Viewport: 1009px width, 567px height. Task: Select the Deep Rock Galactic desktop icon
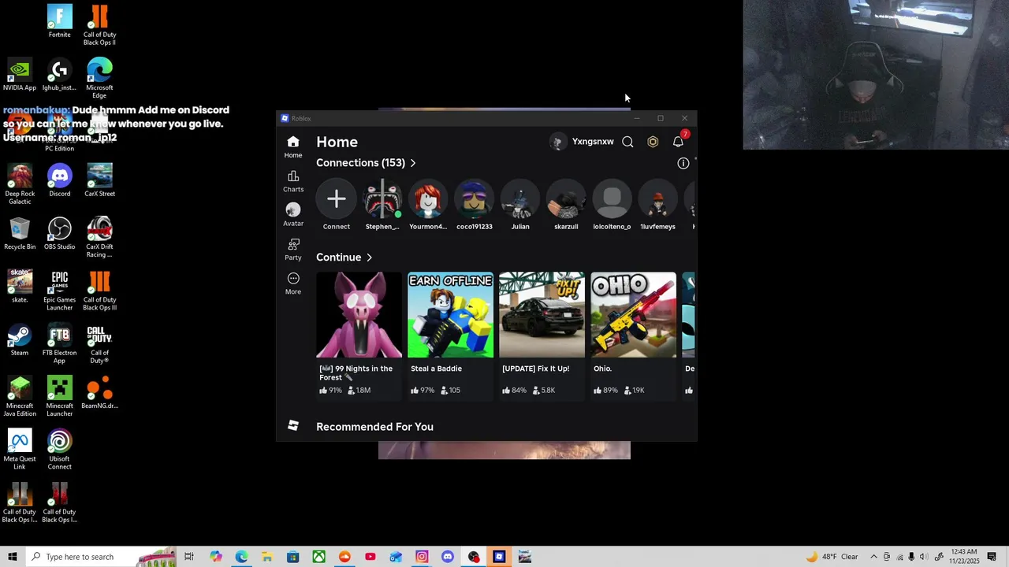point(20,184)
